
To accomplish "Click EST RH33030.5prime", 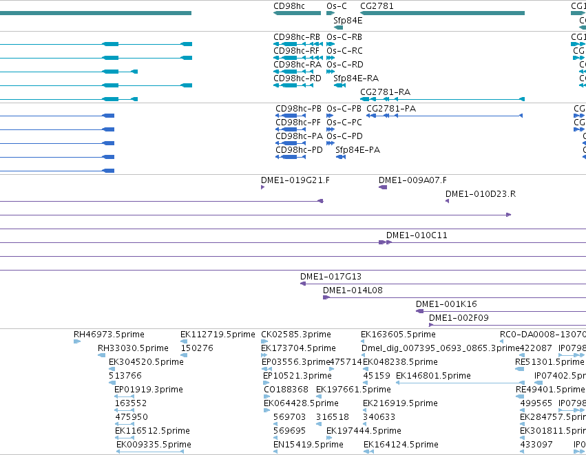I will [x=133, y=348].
